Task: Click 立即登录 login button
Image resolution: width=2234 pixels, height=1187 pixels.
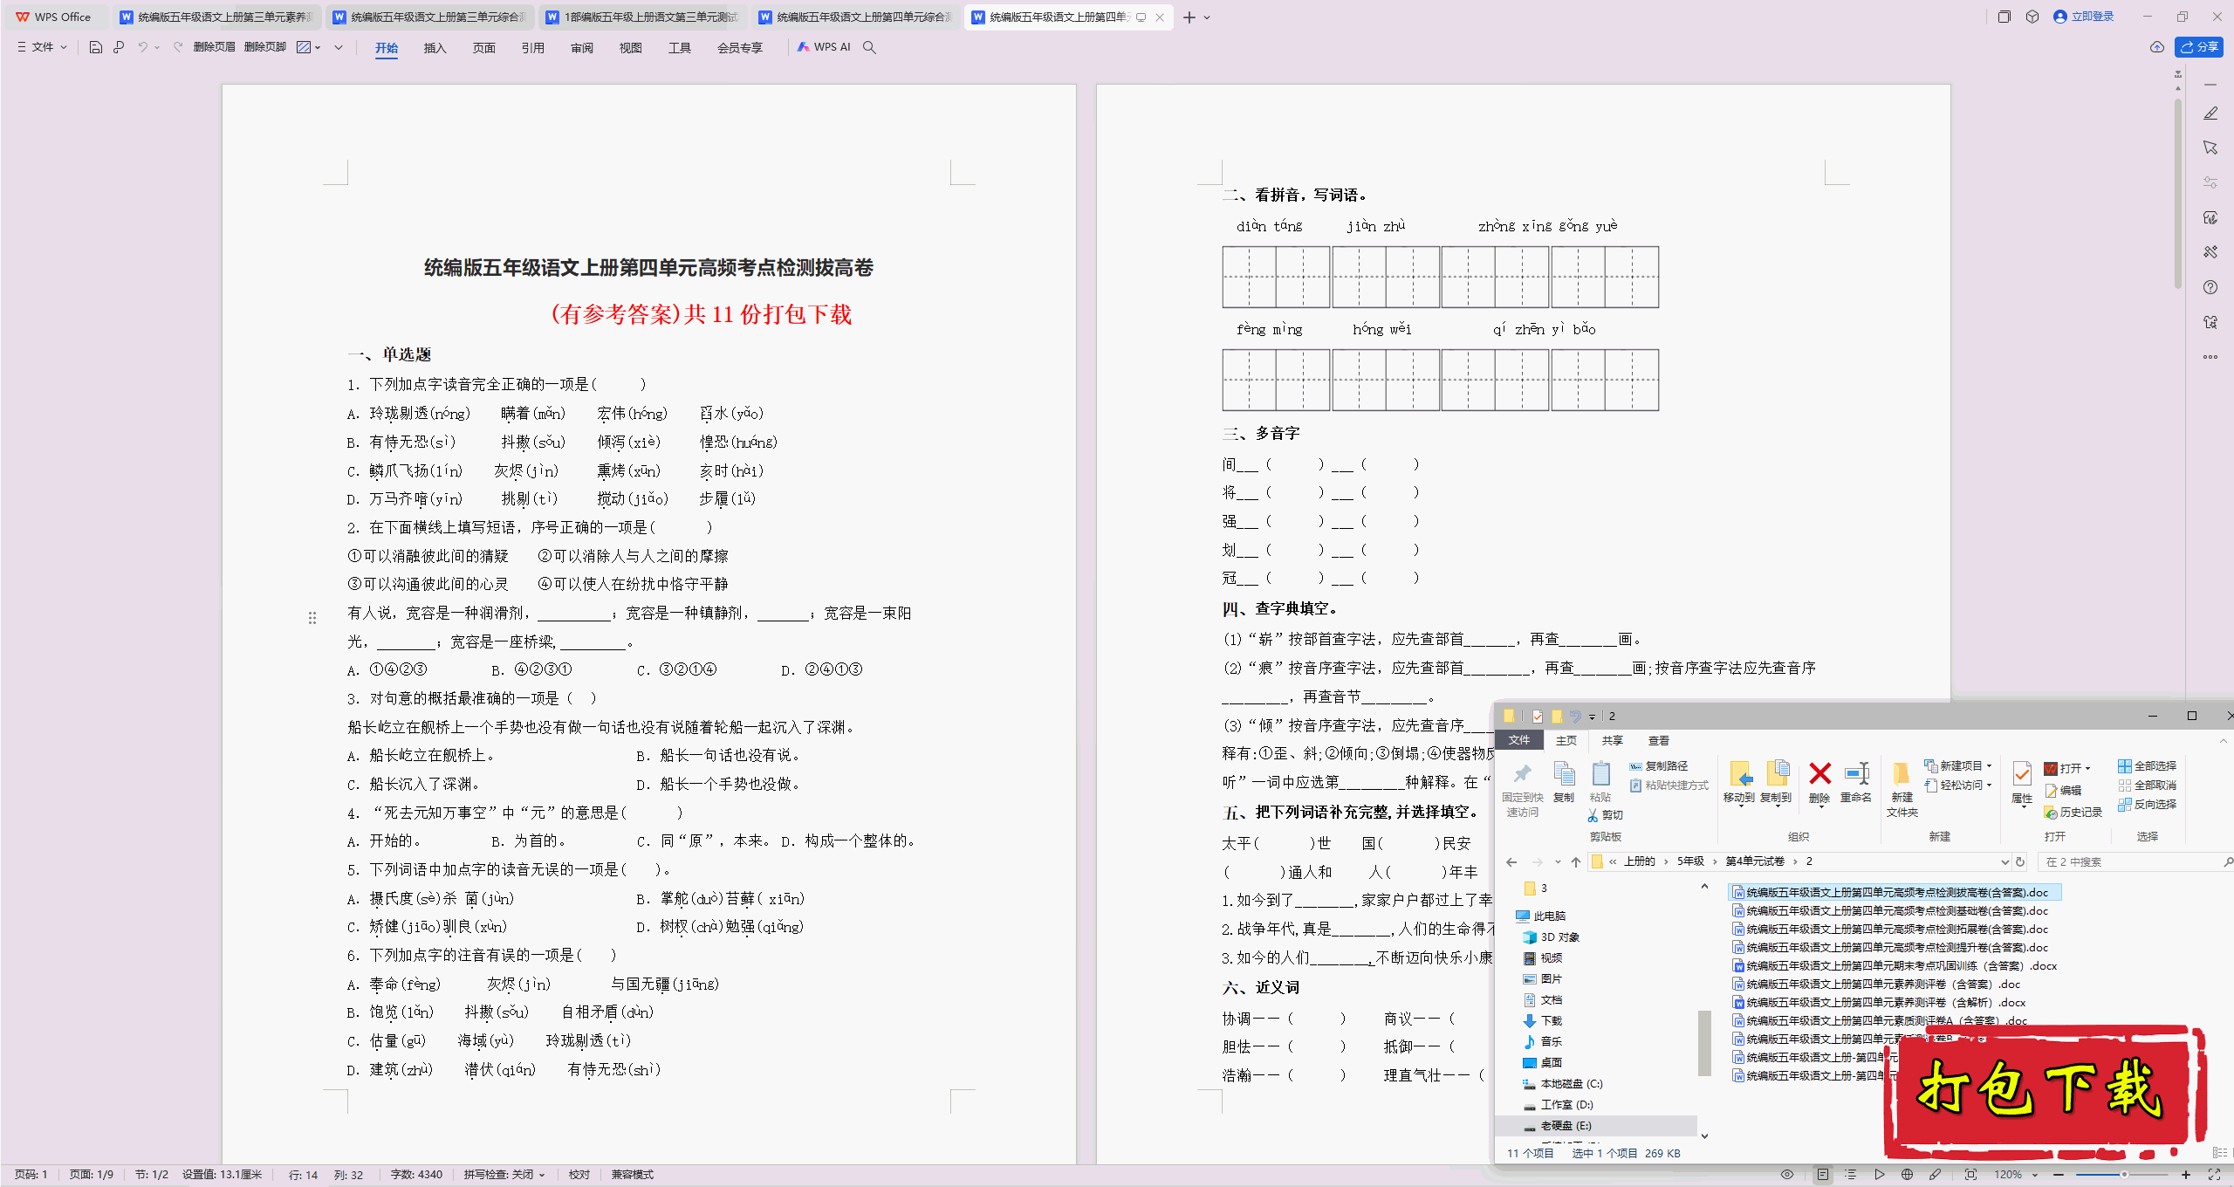Action: 2084,17
